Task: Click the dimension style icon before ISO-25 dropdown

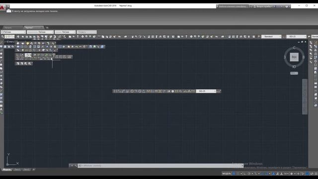Action: [x=284, y=36]
